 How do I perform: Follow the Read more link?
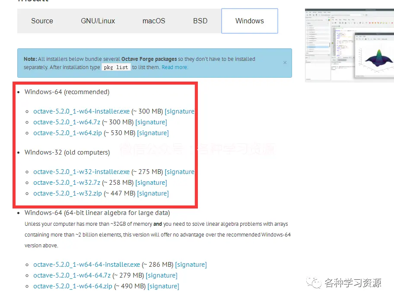point(175,67)
